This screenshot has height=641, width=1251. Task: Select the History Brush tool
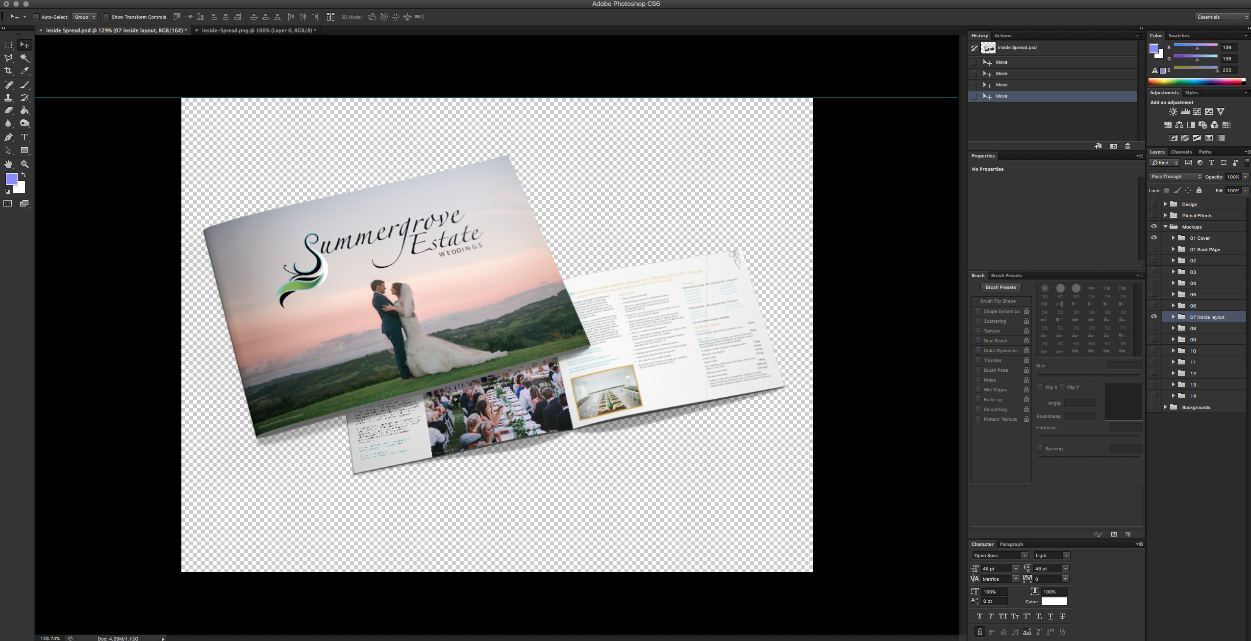pyautogui.click(x=25, y=98)
